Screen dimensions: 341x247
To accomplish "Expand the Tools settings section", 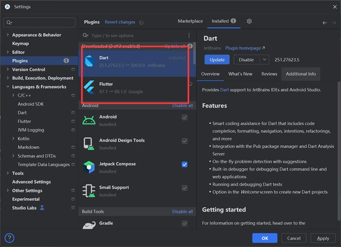I will [8, 173].
